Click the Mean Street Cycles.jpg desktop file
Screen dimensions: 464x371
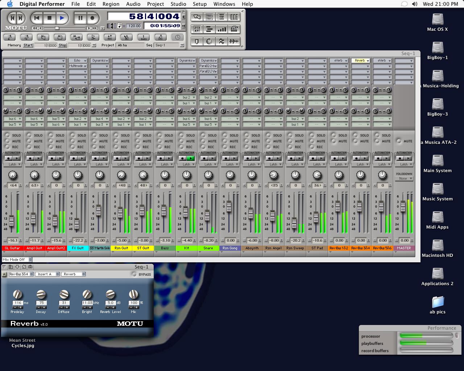pos(22,343)
